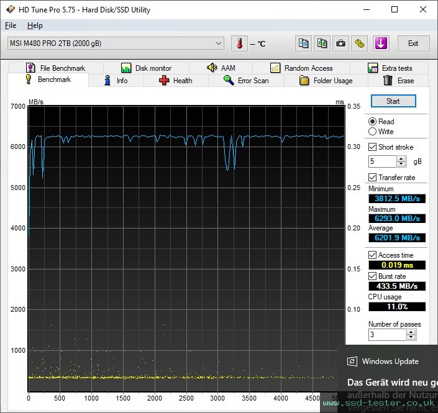
Task: Open the Help menu
Action: point(35,25)
